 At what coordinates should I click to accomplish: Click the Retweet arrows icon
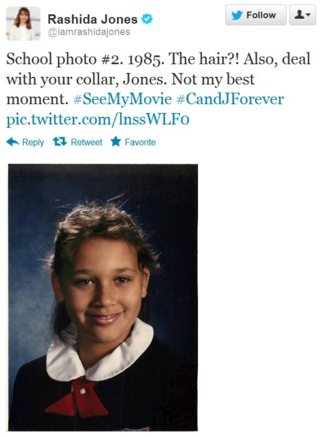click(60, 142)
